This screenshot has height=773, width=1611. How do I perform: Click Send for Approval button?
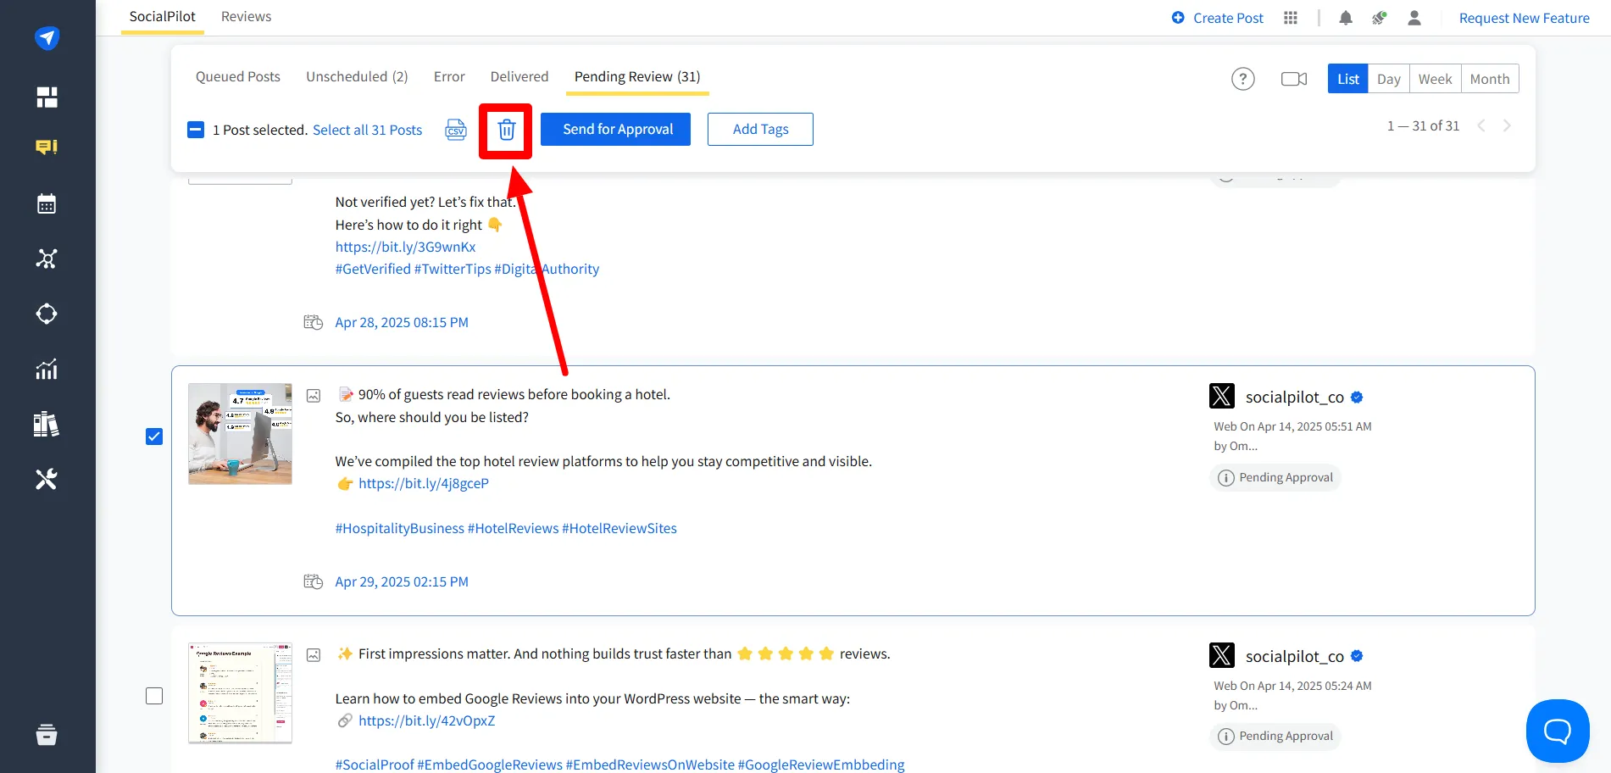click(616, 129)
